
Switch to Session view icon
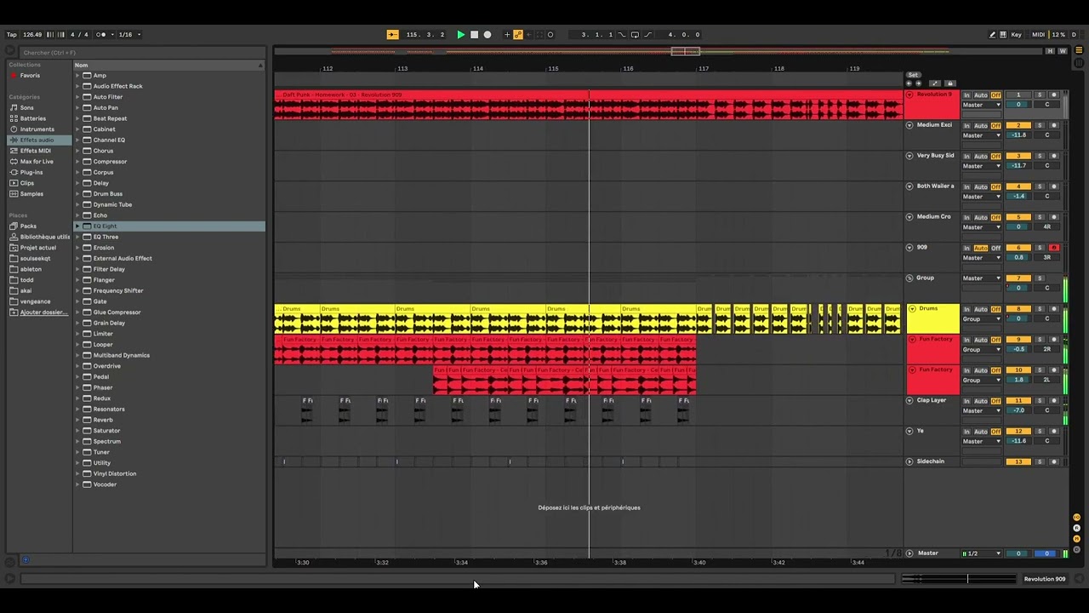click(1080, 61)
